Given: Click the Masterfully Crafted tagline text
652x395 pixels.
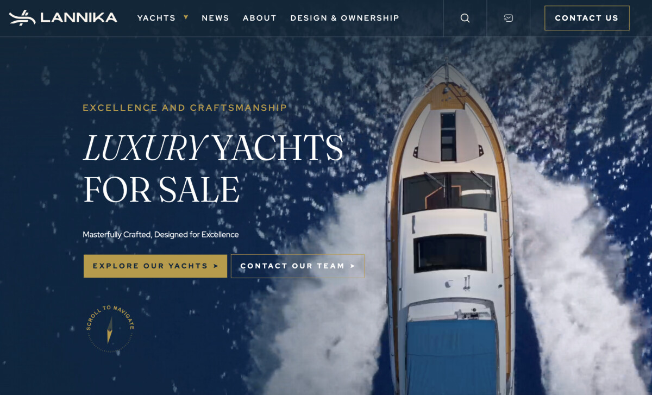Looking at the screenshot, I should click(161, 235).
